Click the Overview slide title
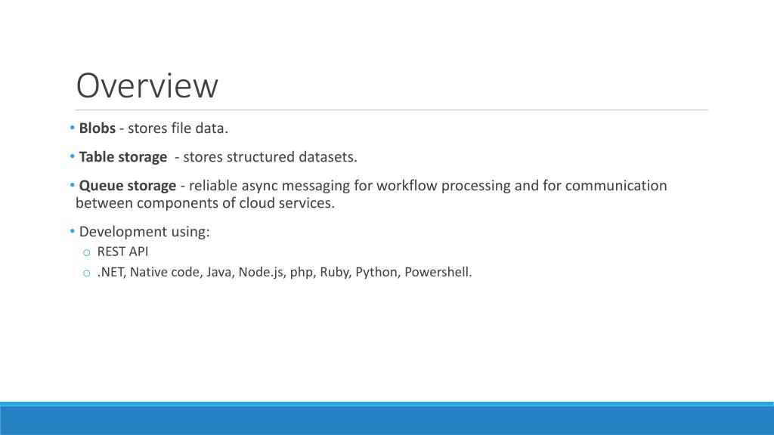 click(147, 86)
